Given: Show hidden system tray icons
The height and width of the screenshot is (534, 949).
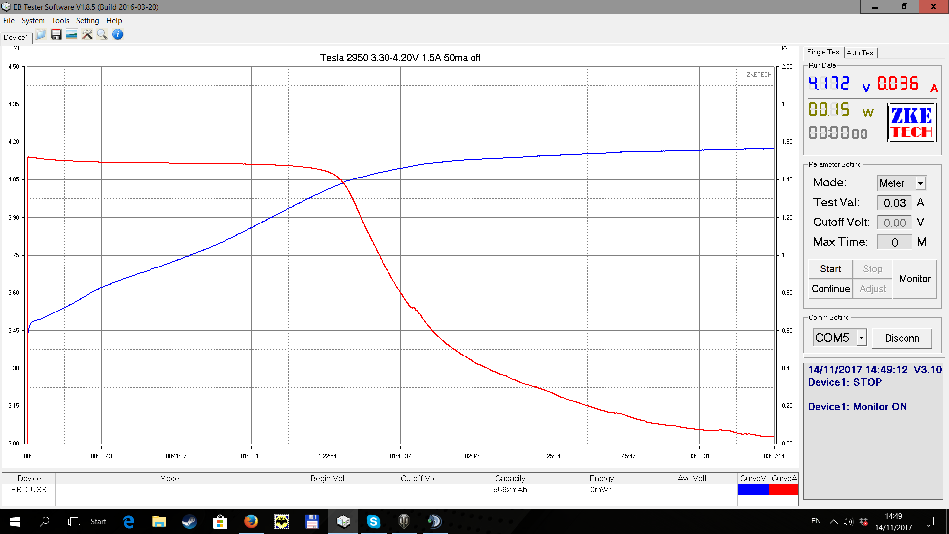Looking at the screenshot, I should (833, 521).
